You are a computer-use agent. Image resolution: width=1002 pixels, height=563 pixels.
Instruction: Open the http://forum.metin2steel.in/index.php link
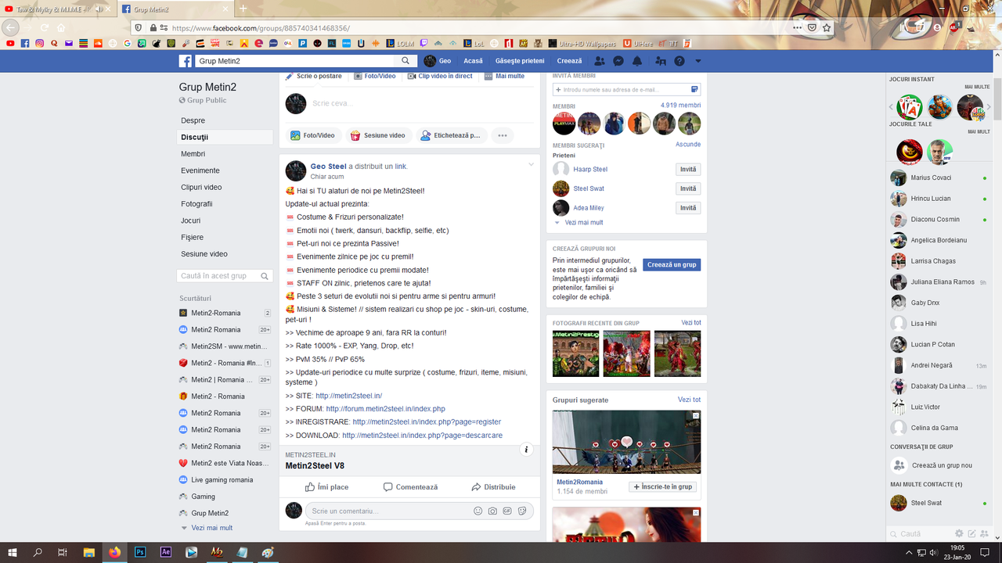coord(386,409)
